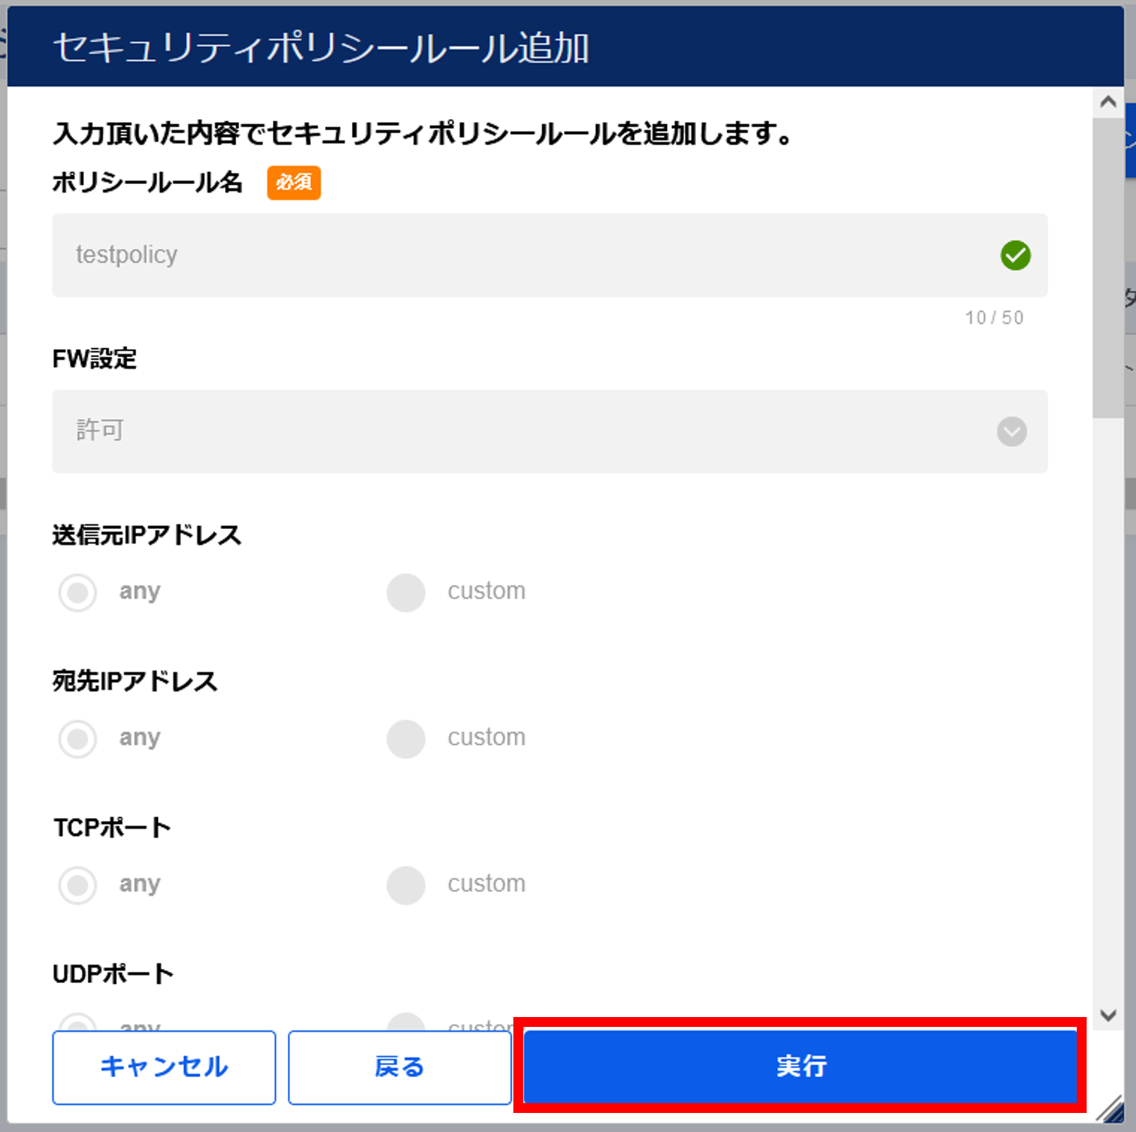Click the vertical scrollbar thumb
The height and width of the screenshot is (1132, 1136).
(x=1108, y=268)
